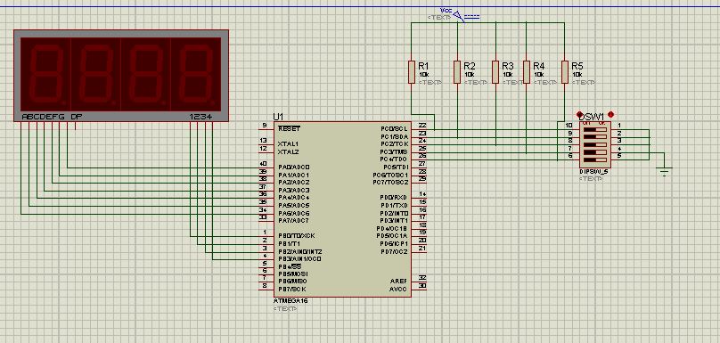This screenshot has height=343, width=720.
Task: Click the ground terminal symbol
Action: tap(664, 171)
